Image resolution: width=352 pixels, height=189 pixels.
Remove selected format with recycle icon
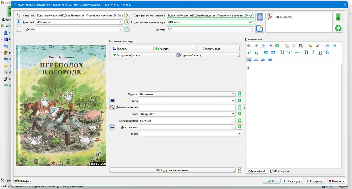coord(339,28)
